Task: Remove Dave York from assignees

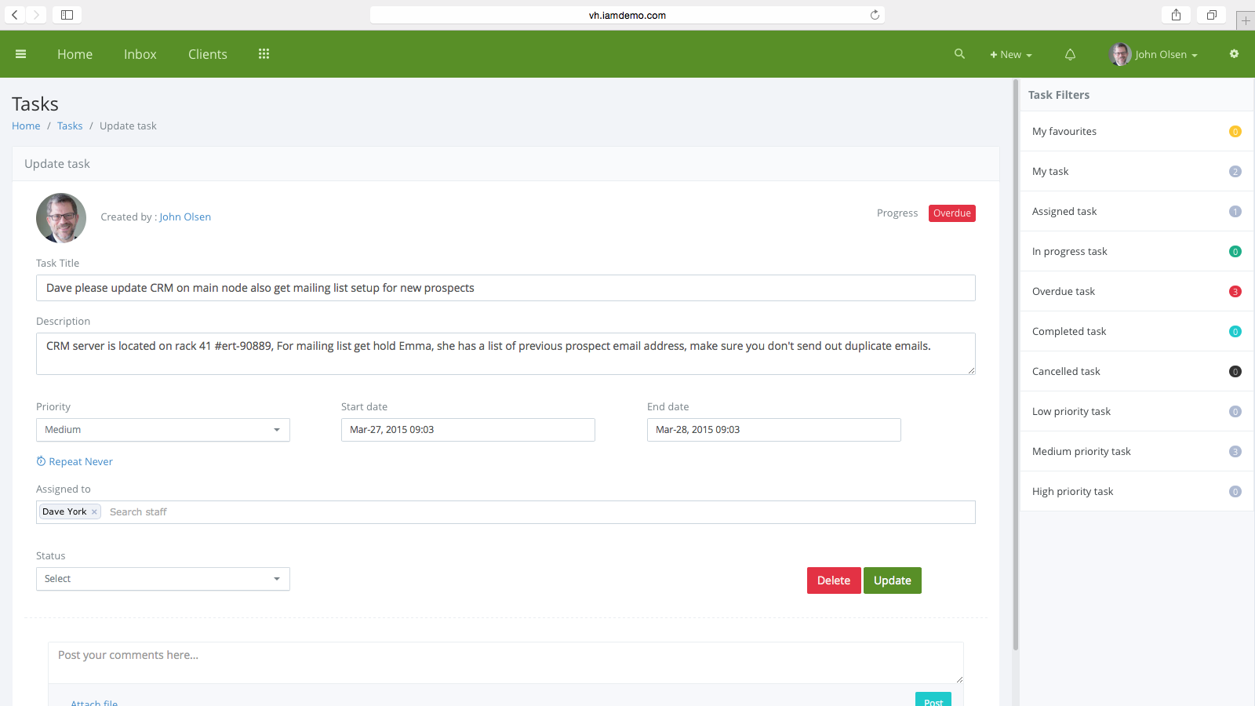Action: pyautogui.click(x=94, y=512)
